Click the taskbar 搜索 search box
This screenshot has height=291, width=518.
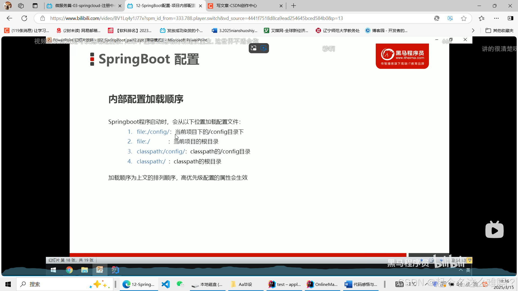click(x=65, y=284)
